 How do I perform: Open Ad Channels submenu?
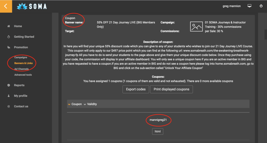[21, 69]
